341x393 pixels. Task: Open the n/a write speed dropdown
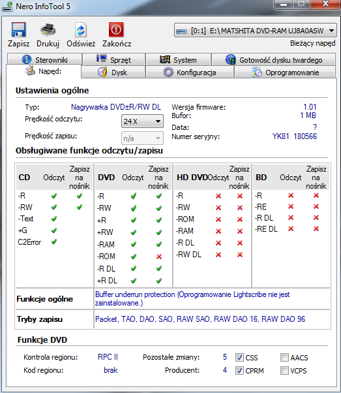142,138
